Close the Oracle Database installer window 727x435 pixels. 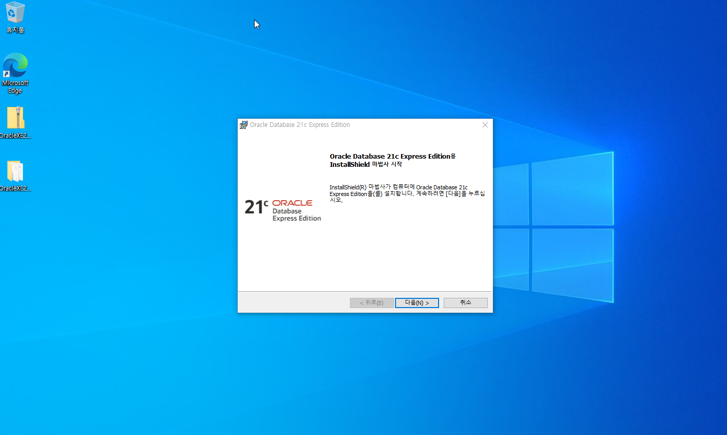tap(485, 125)
